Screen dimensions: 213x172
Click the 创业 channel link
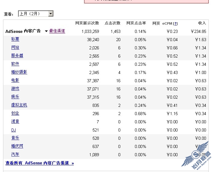[x=15, y=113]
